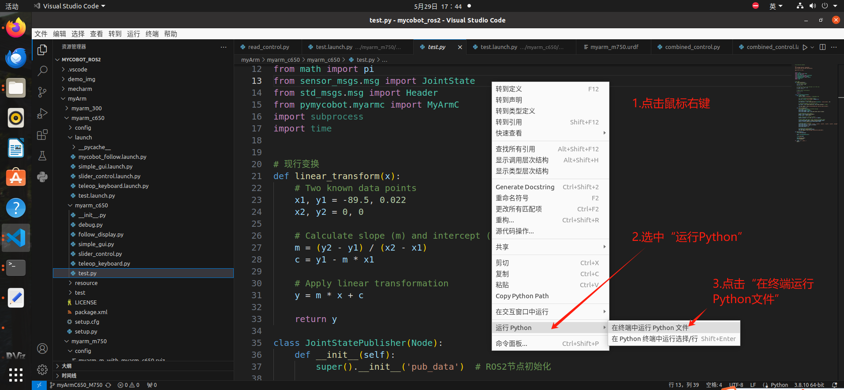Screen dimensions: 844x390
Task: Open the 终端 menu
Action: tap(152, 34)
